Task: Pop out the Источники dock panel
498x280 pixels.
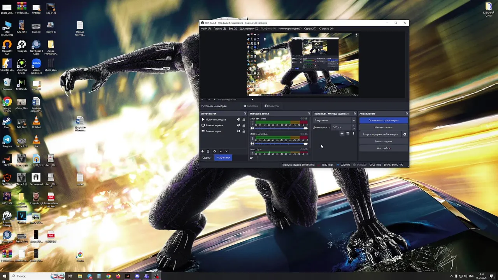Action: (x=245, y=114)
